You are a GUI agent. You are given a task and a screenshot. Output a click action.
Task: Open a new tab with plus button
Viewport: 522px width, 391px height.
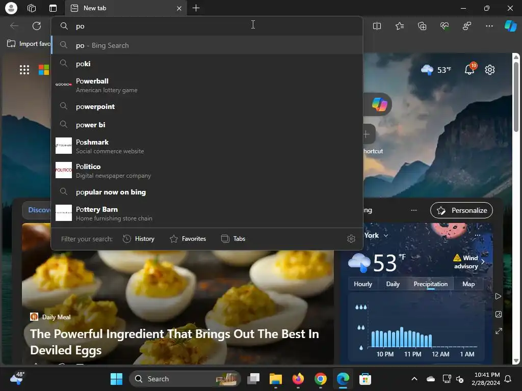(196, 8)
